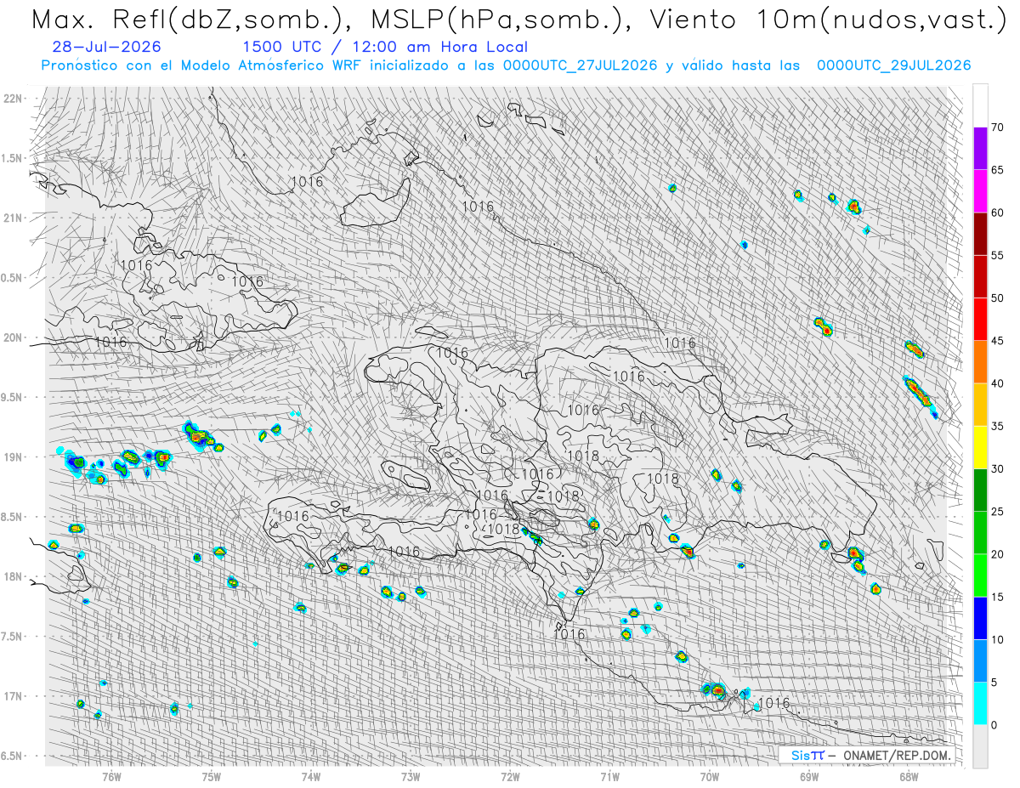Click the purple 65–70 dBZ legend swatch
The width and height of the screenshot is (1020, 788).
click(x=980, y=149)
